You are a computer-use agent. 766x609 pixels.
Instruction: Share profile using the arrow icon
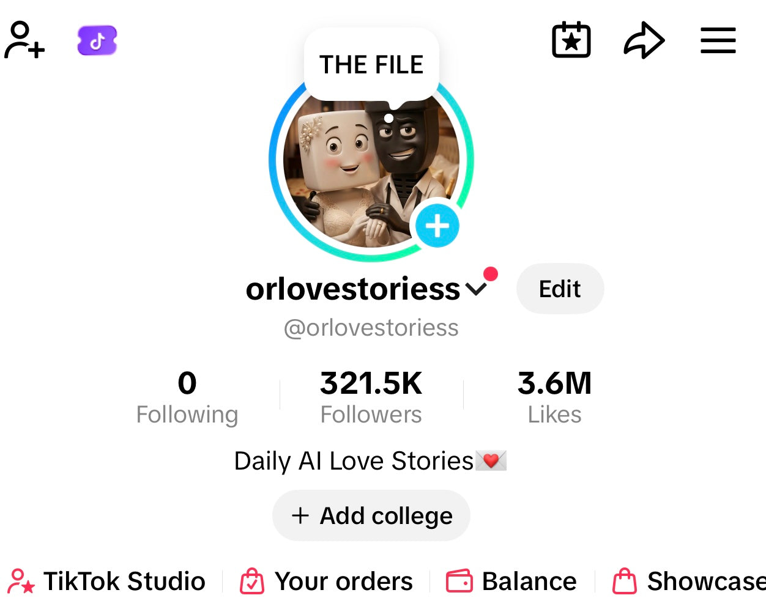tap(644, 40)
